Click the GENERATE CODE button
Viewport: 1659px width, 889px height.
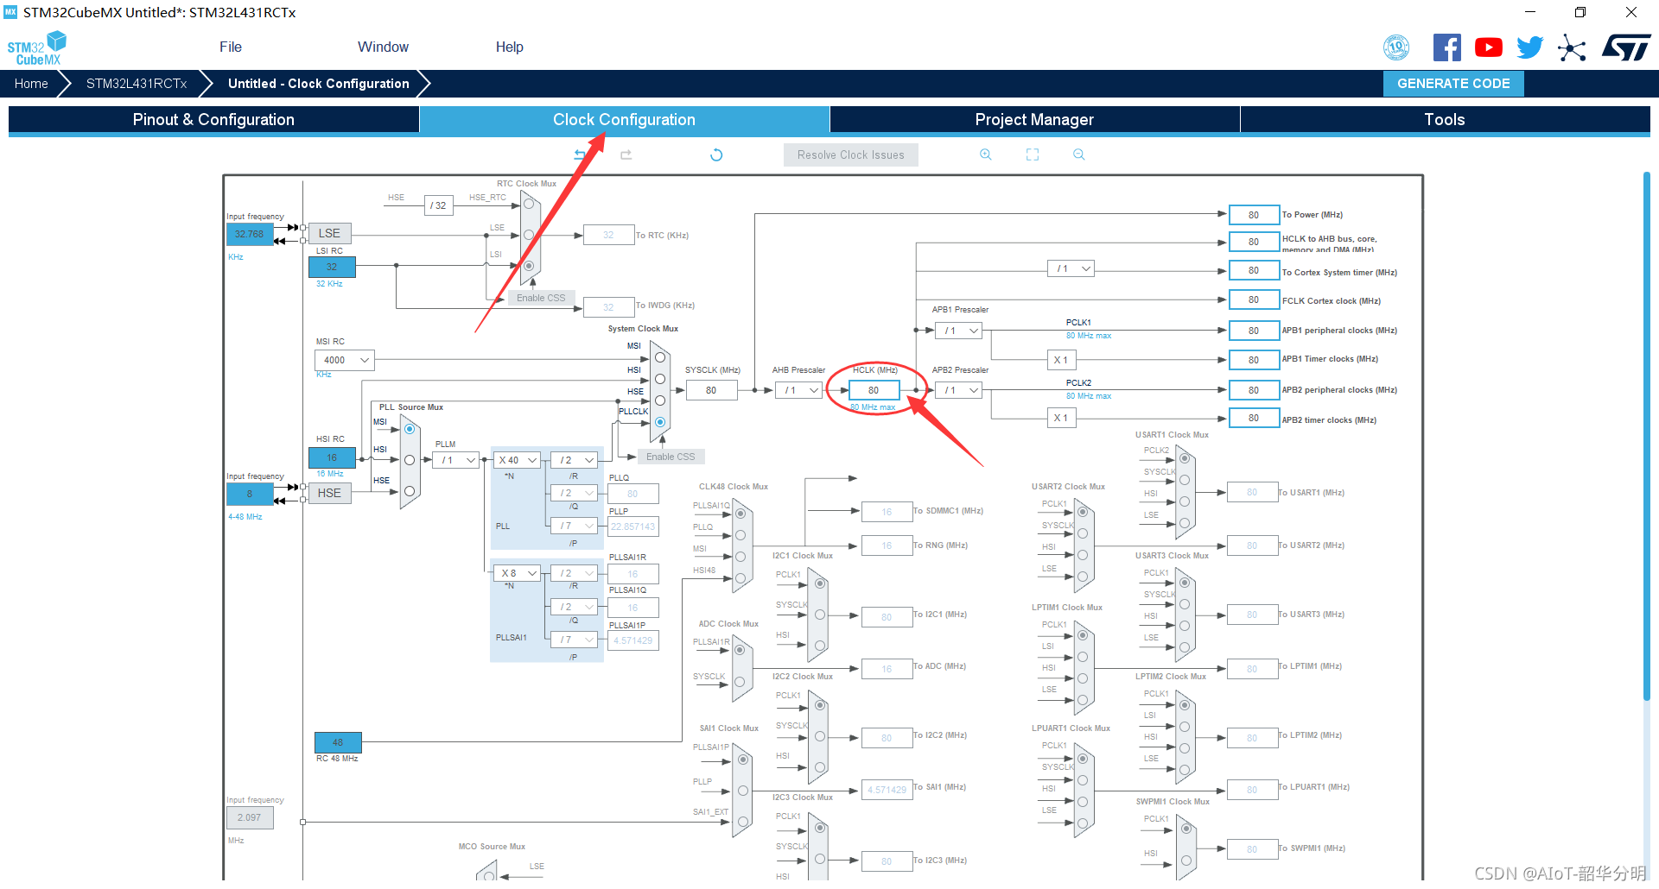click(x=1453, y=84)
